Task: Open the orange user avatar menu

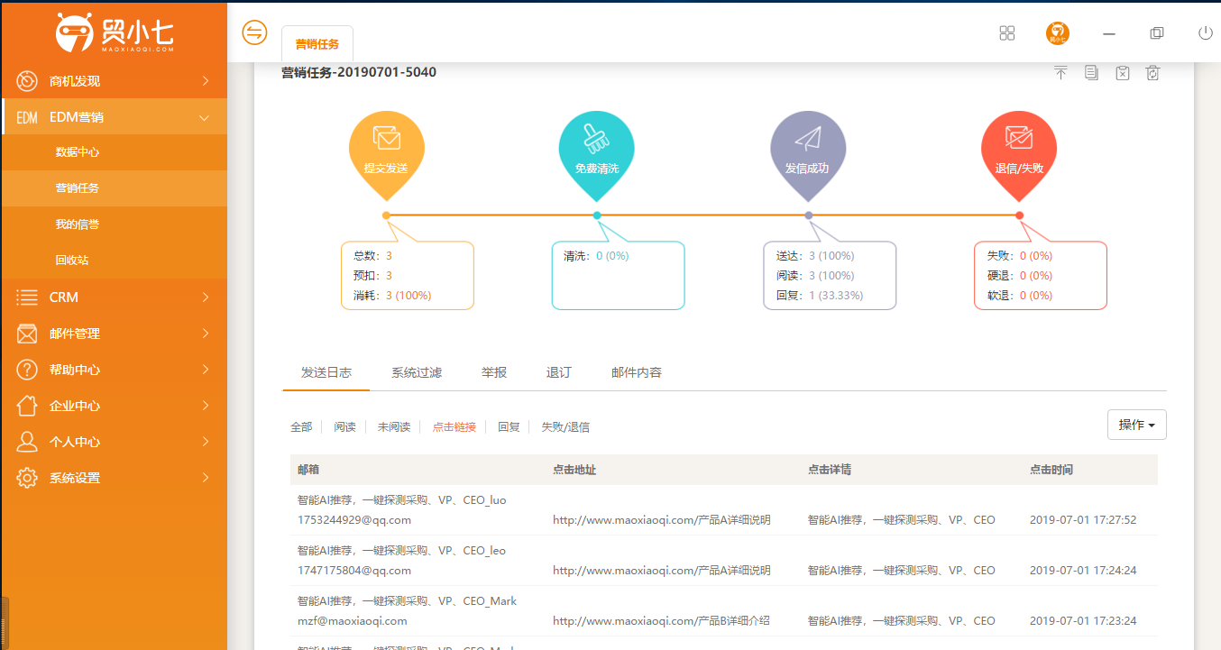Action: [1058, 33]
